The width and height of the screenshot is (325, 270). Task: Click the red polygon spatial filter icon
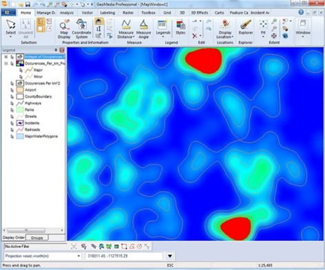coord(132,247)
